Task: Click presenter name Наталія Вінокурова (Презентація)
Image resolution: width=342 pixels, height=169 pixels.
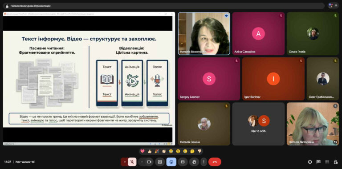Action: [x=31, y=6]
